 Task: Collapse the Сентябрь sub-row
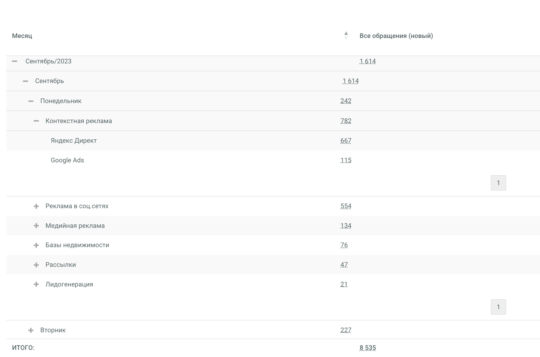point(25,81)
